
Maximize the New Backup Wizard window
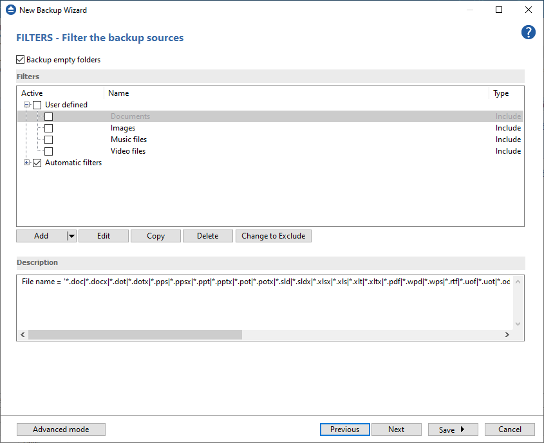tap(498, 10)
